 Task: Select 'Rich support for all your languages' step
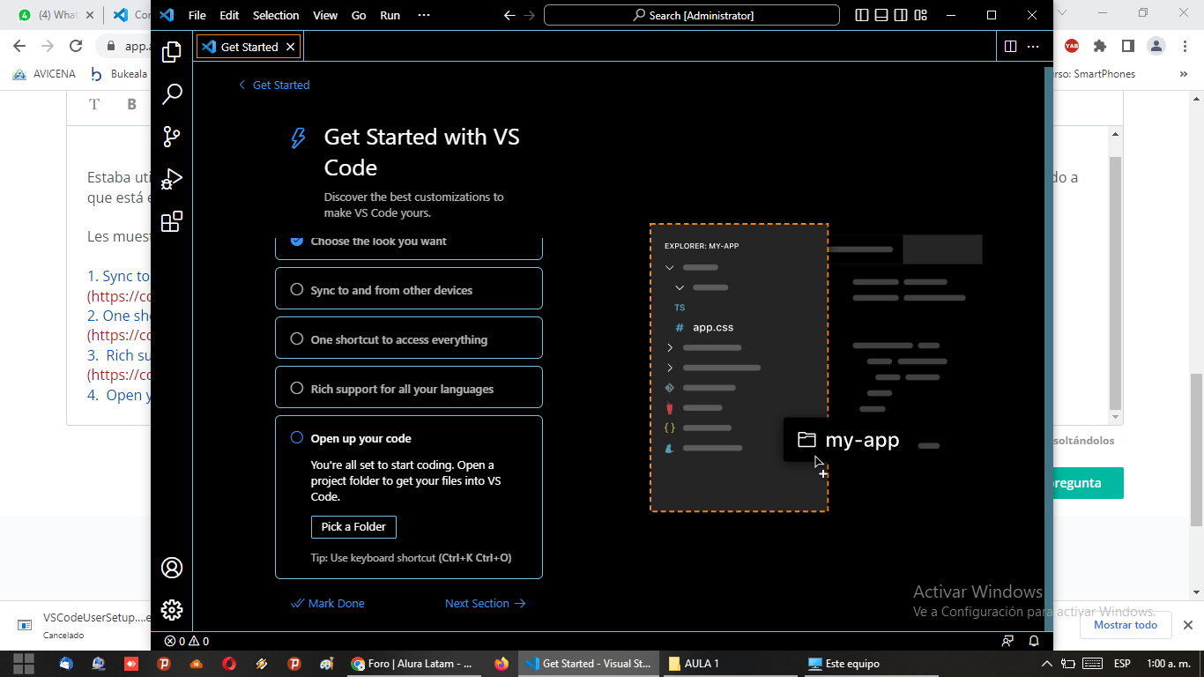[x=408, y=389]
